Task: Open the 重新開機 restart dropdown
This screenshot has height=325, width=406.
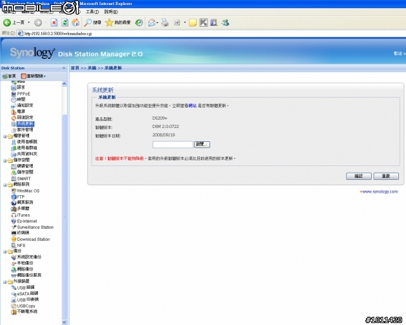Action: pyautogui.click(x=34, y=76)
